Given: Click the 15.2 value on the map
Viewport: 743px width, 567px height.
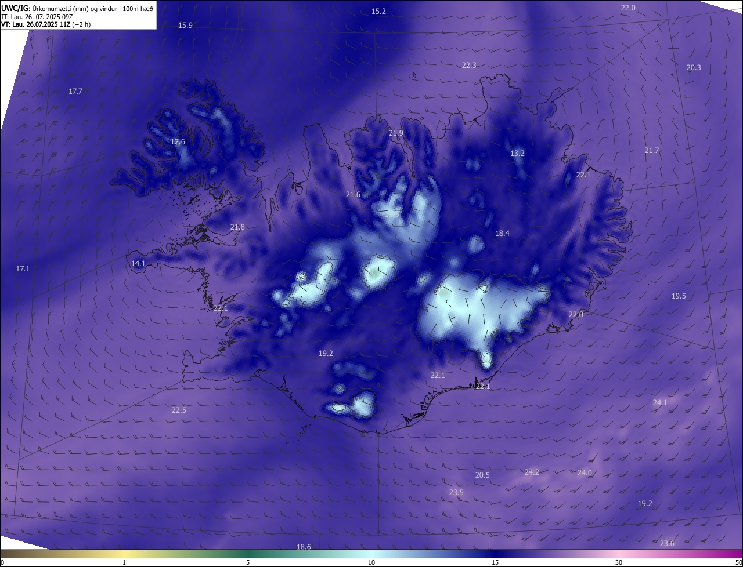Looking at the screenshot, I should tap(378, 11).
